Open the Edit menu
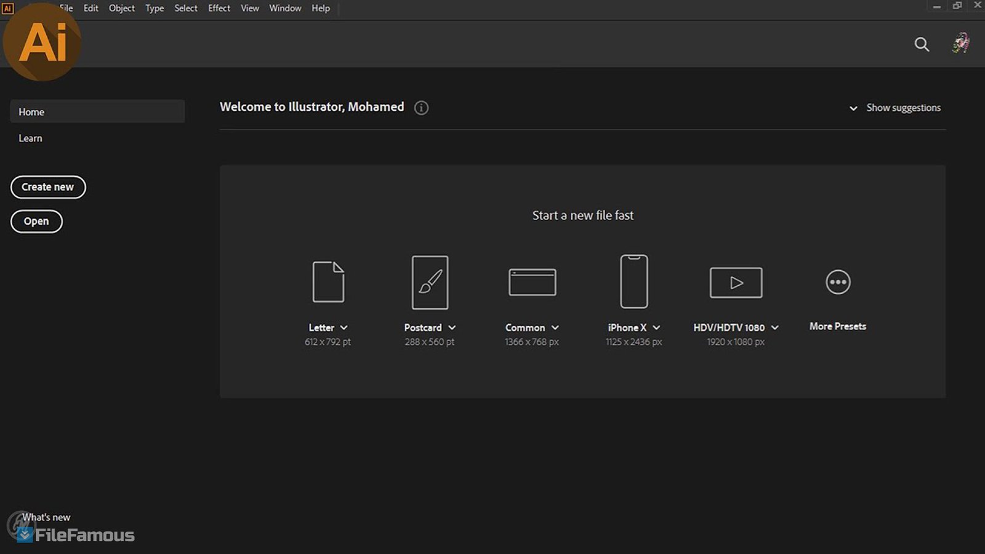The height and width of the screenshot is (554, 985). (91, 8)
